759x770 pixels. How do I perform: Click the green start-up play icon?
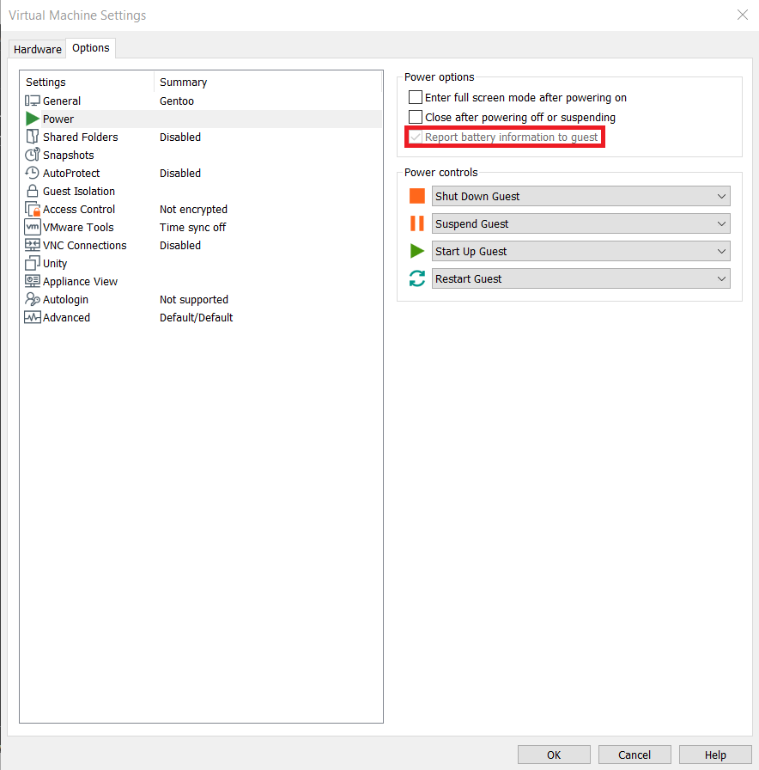417,251
